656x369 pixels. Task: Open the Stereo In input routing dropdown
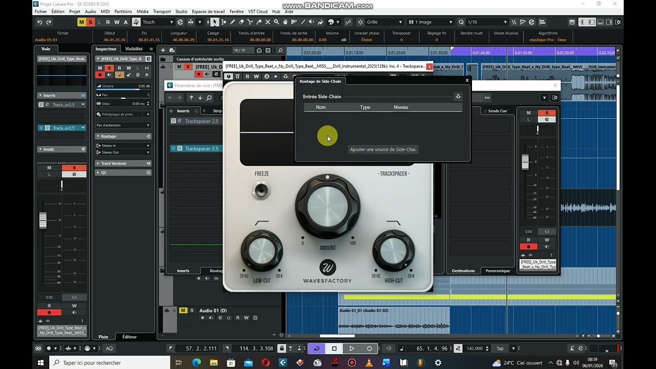coord(124,146)
